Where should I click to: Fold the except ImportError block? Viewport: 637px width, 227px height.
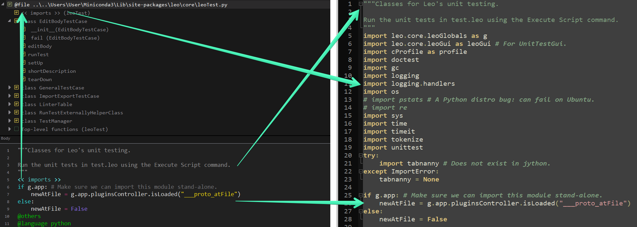click(361, 171)
